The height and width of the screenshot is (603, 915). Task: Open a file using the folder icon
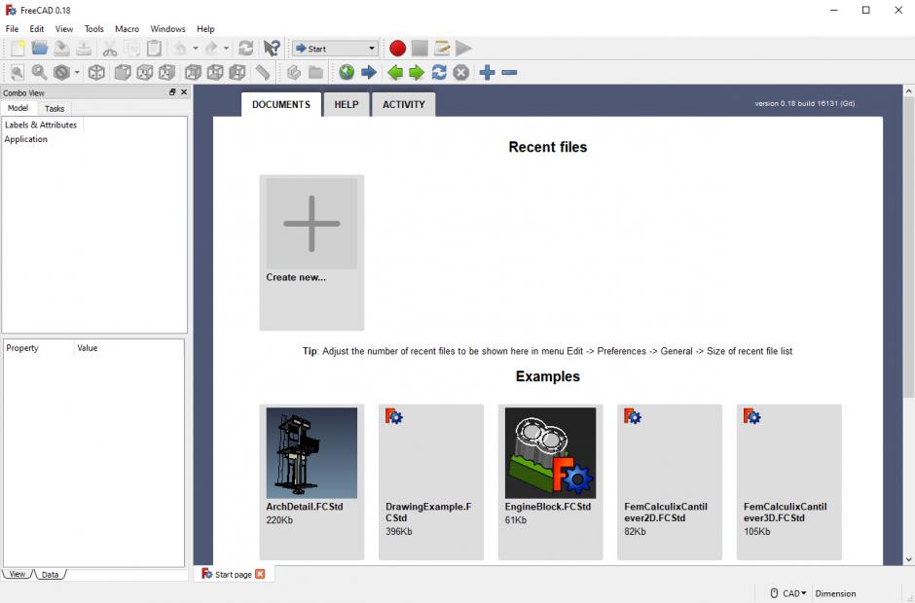tap(40, 48)
